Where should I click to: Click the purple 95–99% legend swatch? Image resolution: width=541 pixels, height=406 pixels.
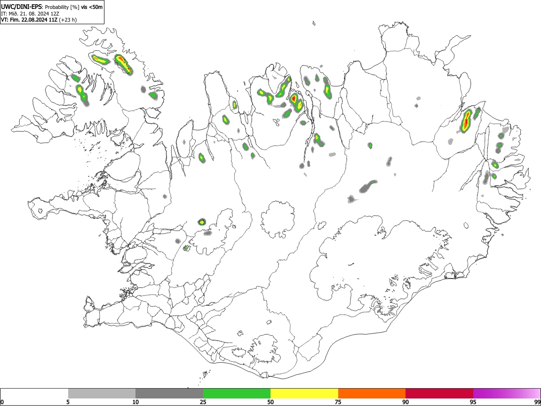507,394
